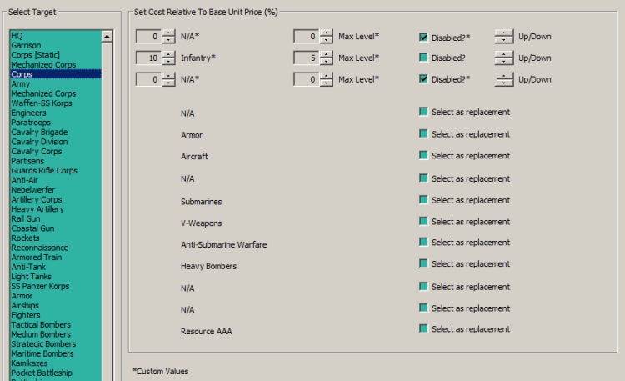
Task: Select Armor as replacement checkbox
Action: (x=424, y=133)
